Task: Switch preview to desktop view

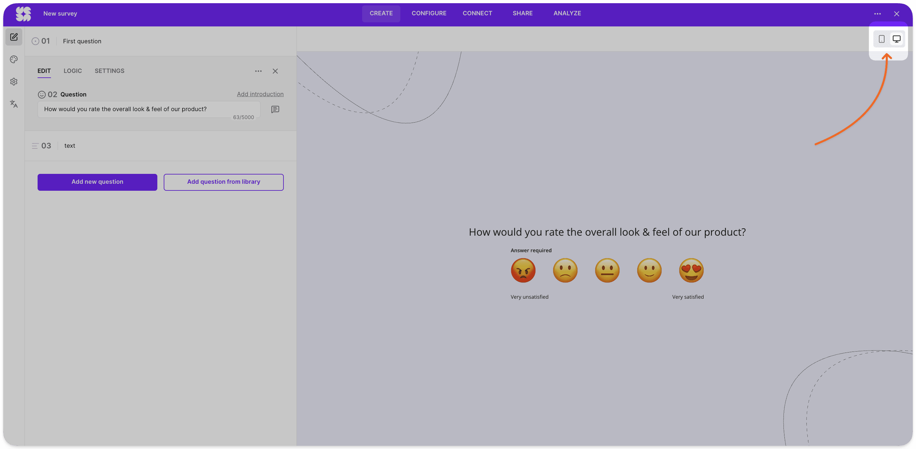Action: pos(897,39)
